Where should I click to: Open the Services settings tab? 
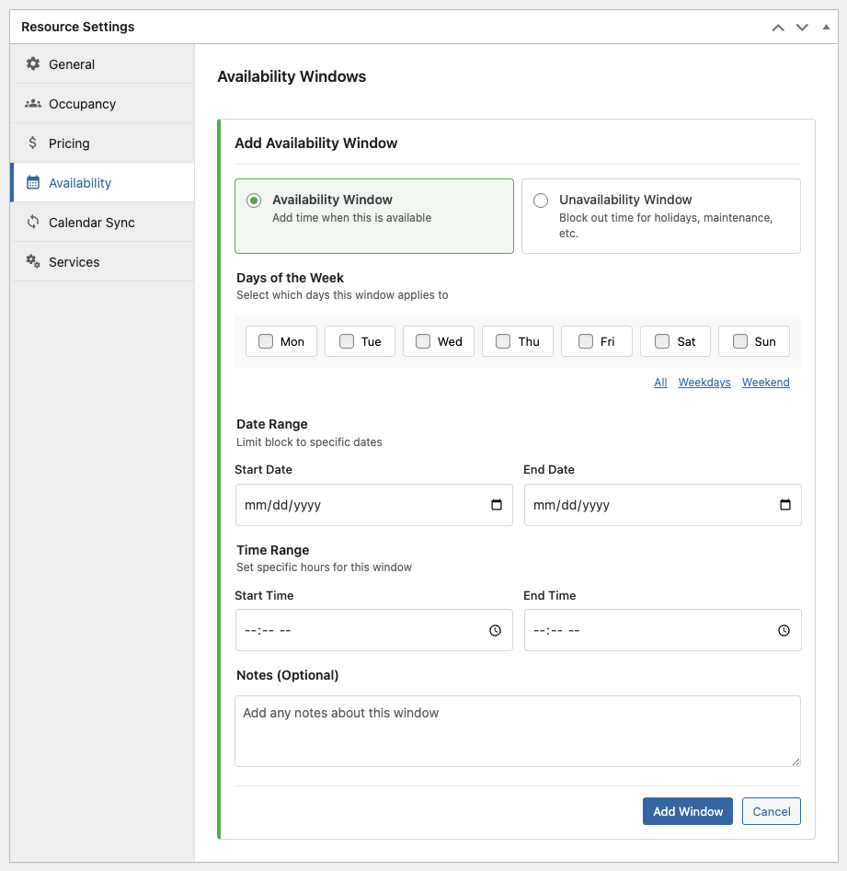74,262
